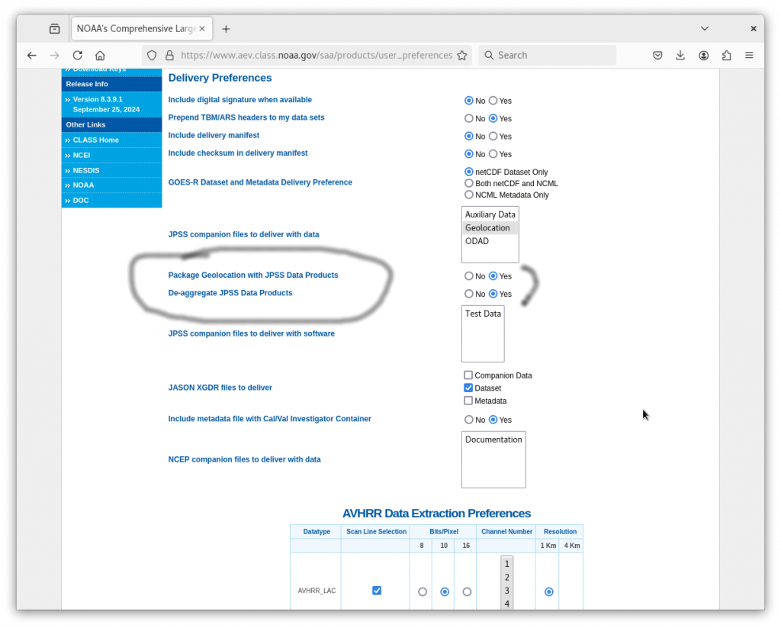
Task: Check the Companion Data checkbox
Action: pos(468,375)
